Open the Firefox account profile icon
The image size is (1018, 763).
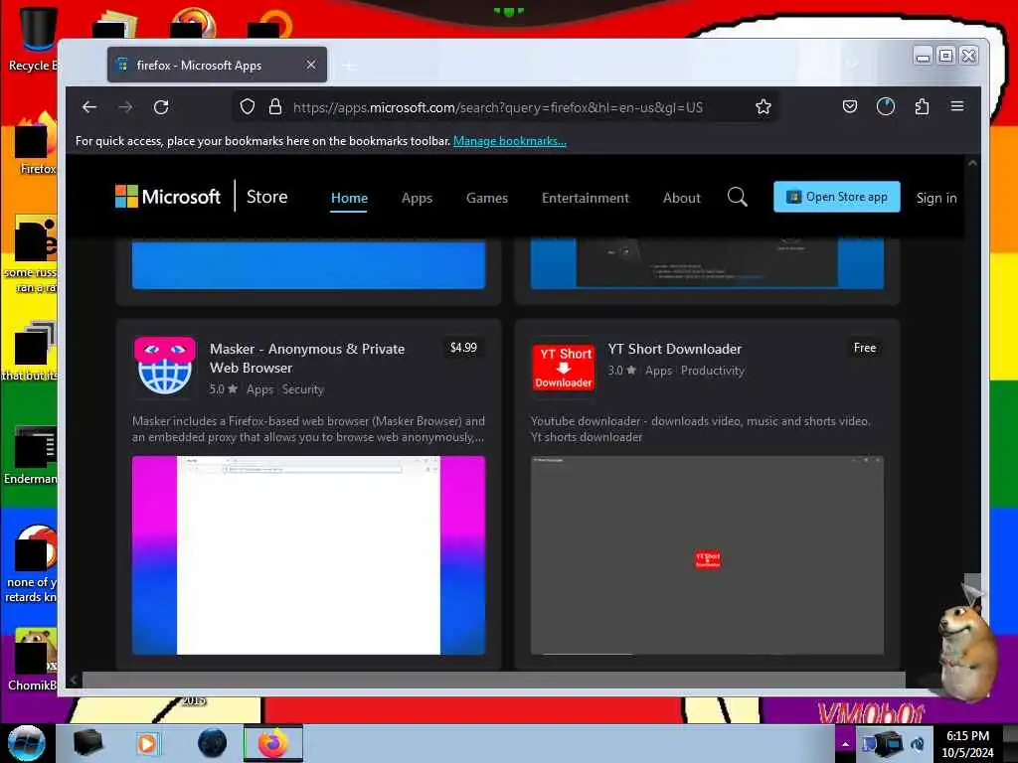[886, 106]
